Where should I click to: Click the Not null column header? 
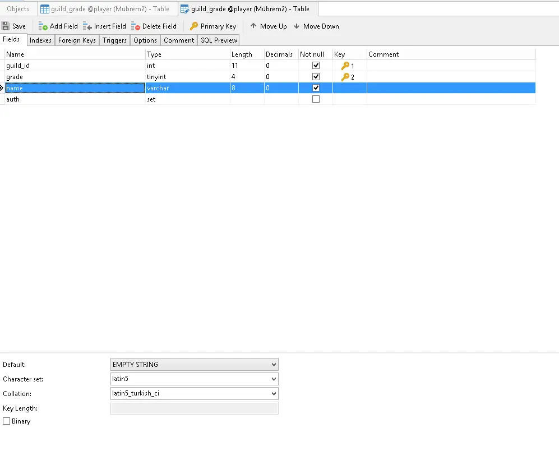tap(316, 54)
